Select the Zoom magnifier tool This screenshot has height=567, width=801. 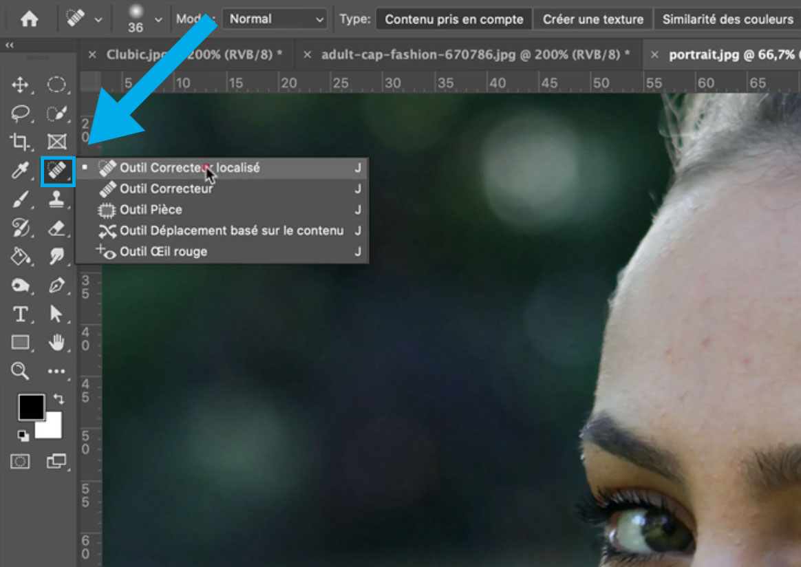20,372
